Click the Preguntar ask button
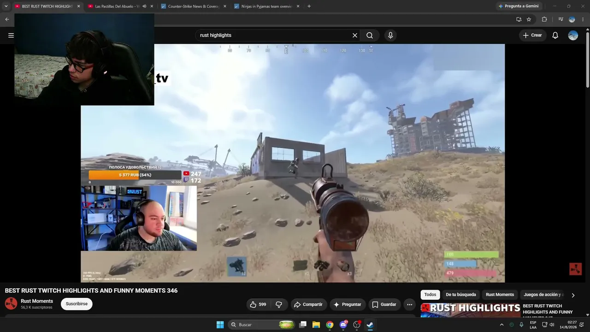The height and width of the screenshot is (332, 590). [348, 304]
